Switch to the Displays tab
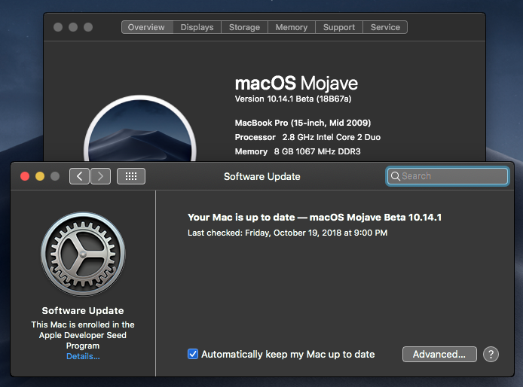523x387 pixels. click(197, 27)
